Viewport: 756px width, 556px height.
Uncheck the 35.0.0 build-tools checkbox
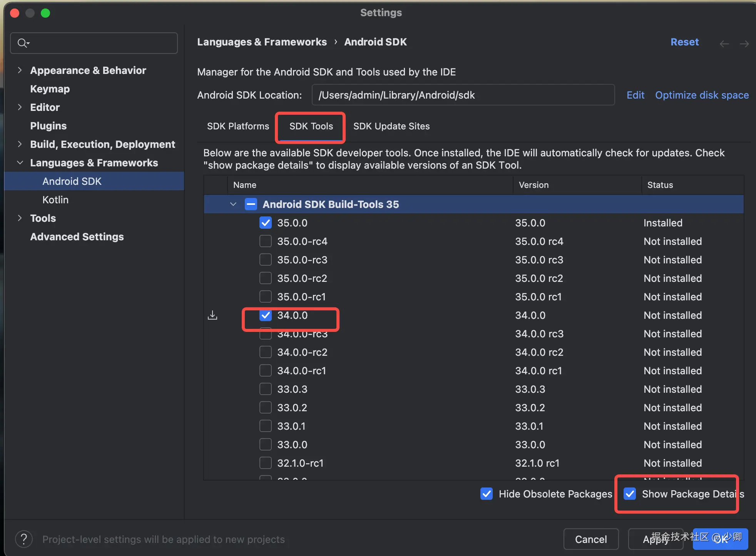pos(266,223)
